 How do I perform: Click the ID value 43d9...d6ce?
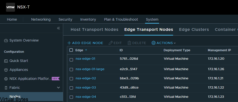[x=129, y=88]
